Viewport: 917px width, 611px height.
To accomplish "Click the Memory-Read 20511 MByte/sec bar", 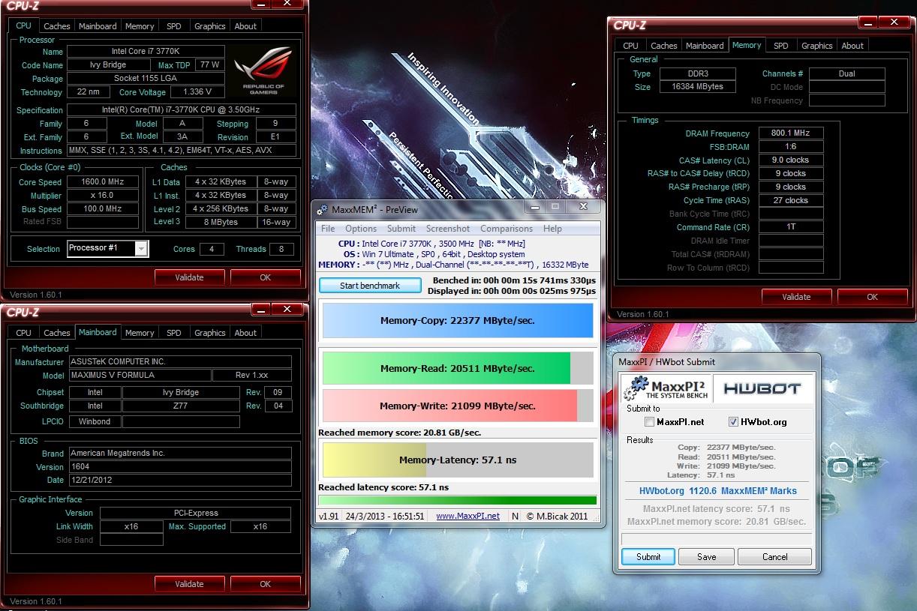I will [x=457, y=368].
